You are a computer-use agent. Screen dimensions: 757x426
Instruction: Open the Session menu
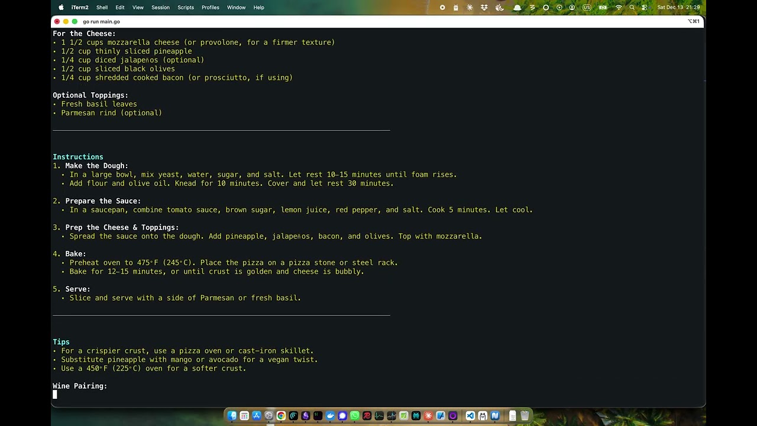pyautogui.click(x=160, y=8)
